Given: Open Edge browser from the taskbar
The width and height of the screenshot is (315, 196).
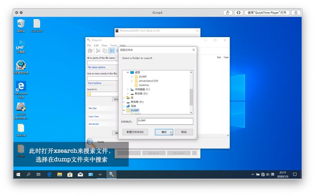Looking at the screenshot, I should coord(49,175).
